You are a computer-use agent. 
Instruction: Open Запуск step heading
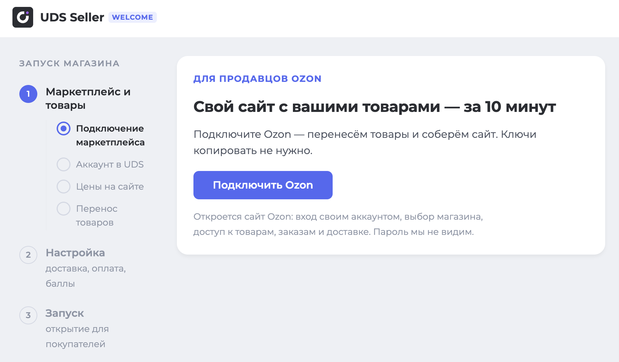(x=65, y=313)
